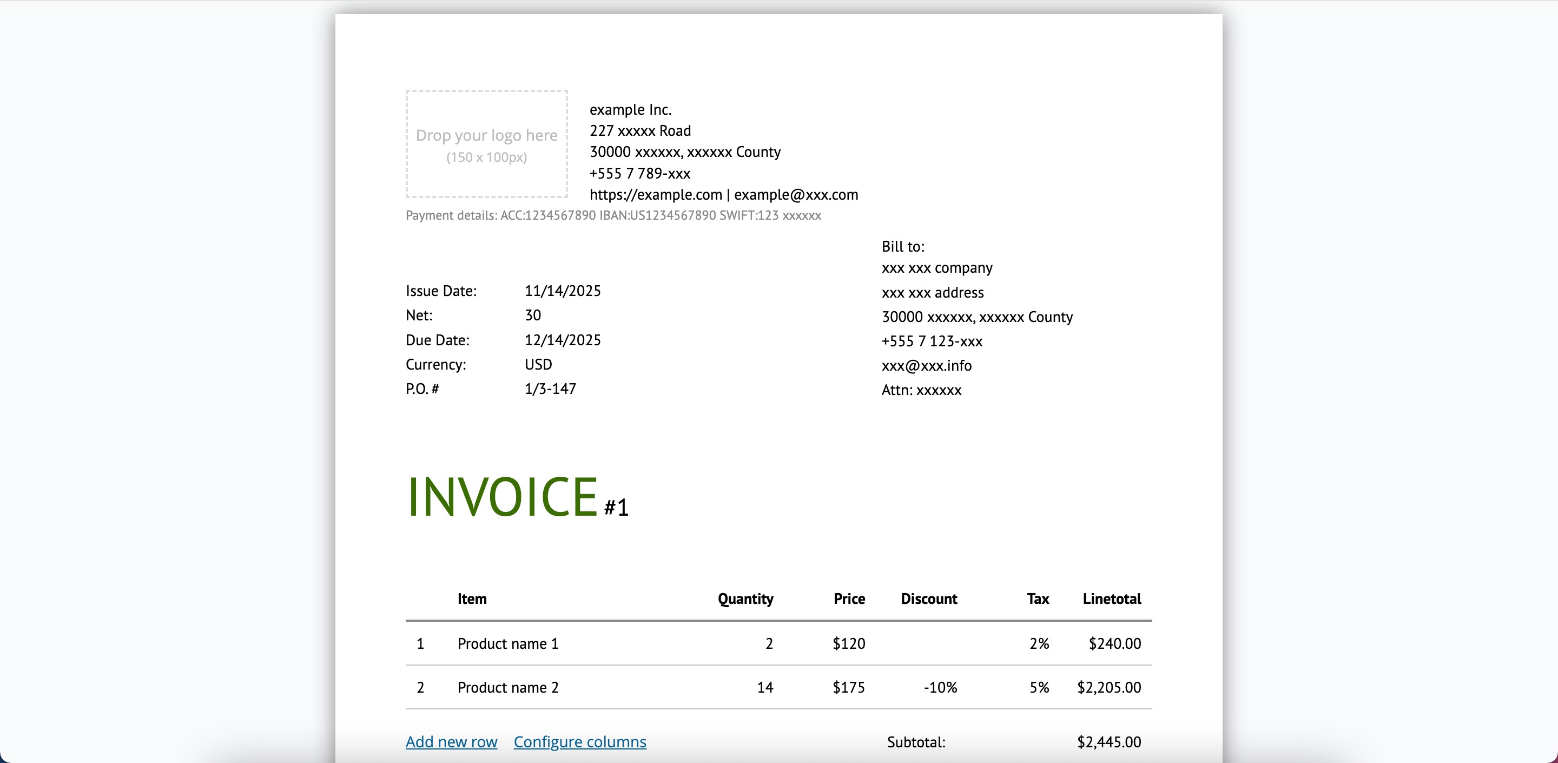Edit the Net value 30

[x=533, y=315]
